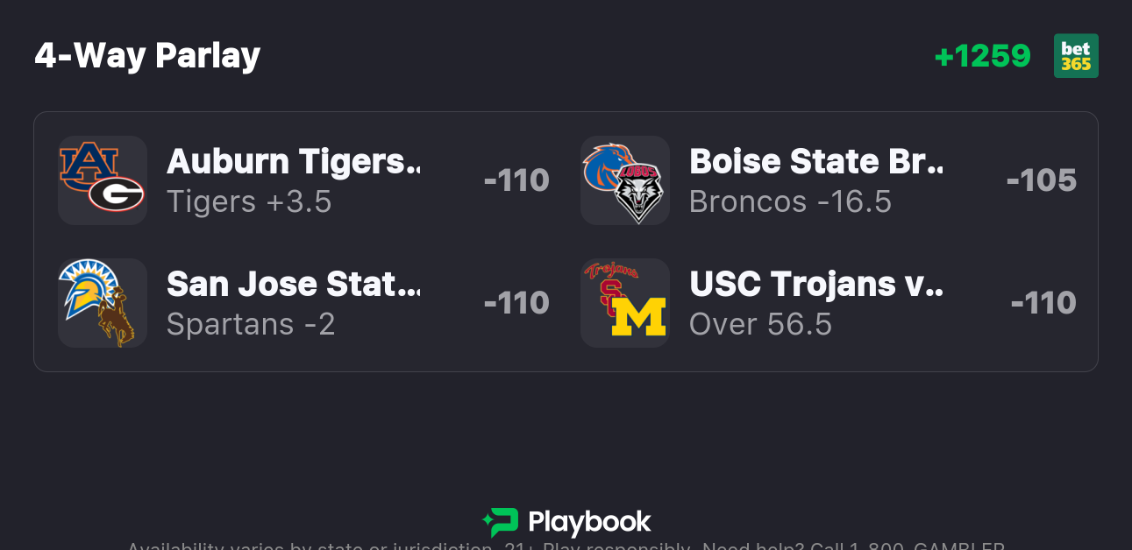Click the USC vs Michigan matchup logo

625,302
